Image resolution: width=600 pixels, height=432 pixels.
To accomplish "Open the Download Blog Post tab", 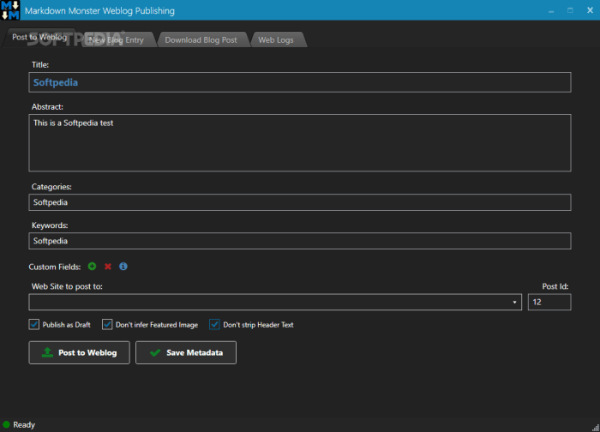I will [201, 39].
